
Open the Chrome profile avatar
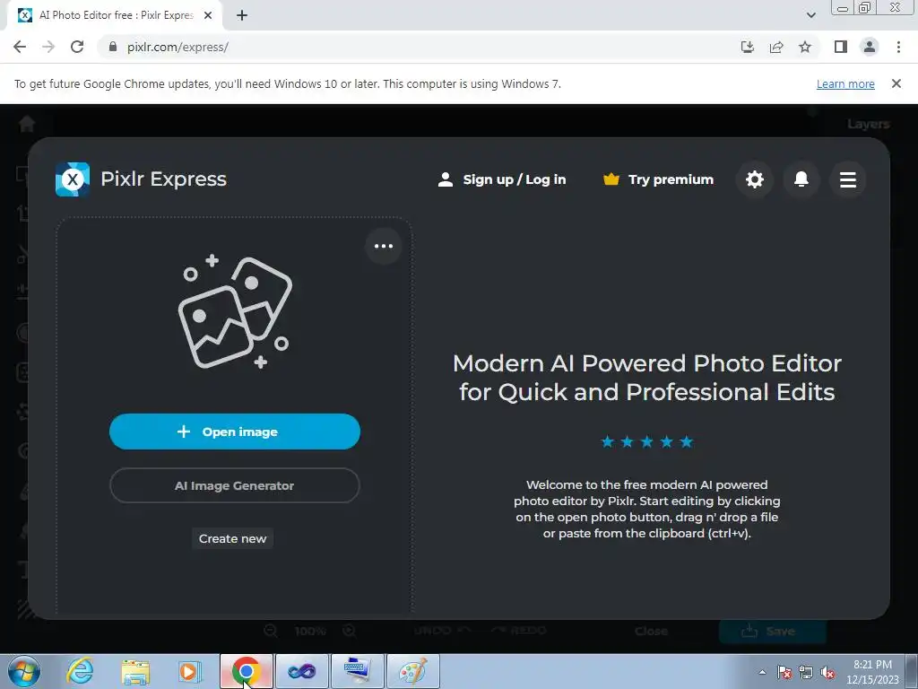tap(870, 47)
